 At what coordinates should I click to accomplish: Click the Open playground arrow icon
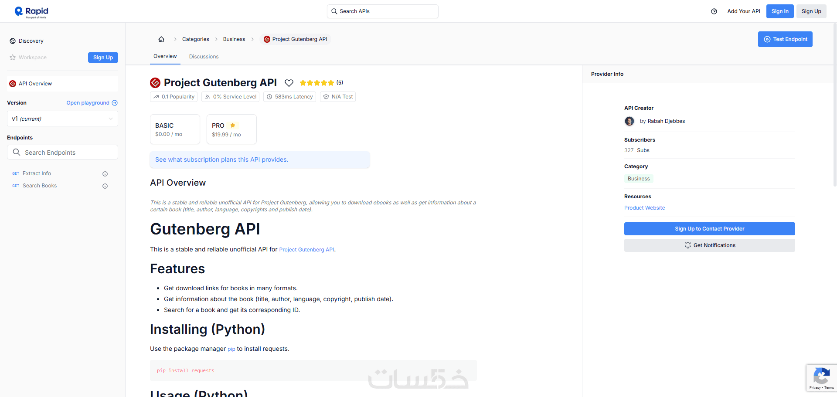click(115, 103)
